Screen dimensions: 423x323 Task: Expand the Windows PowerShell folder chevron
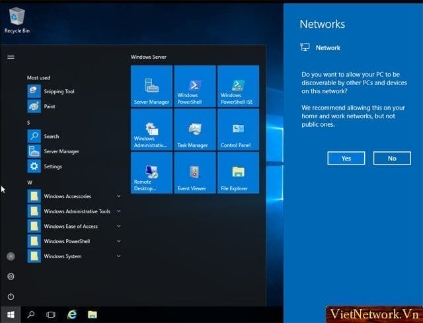point(119,241)
